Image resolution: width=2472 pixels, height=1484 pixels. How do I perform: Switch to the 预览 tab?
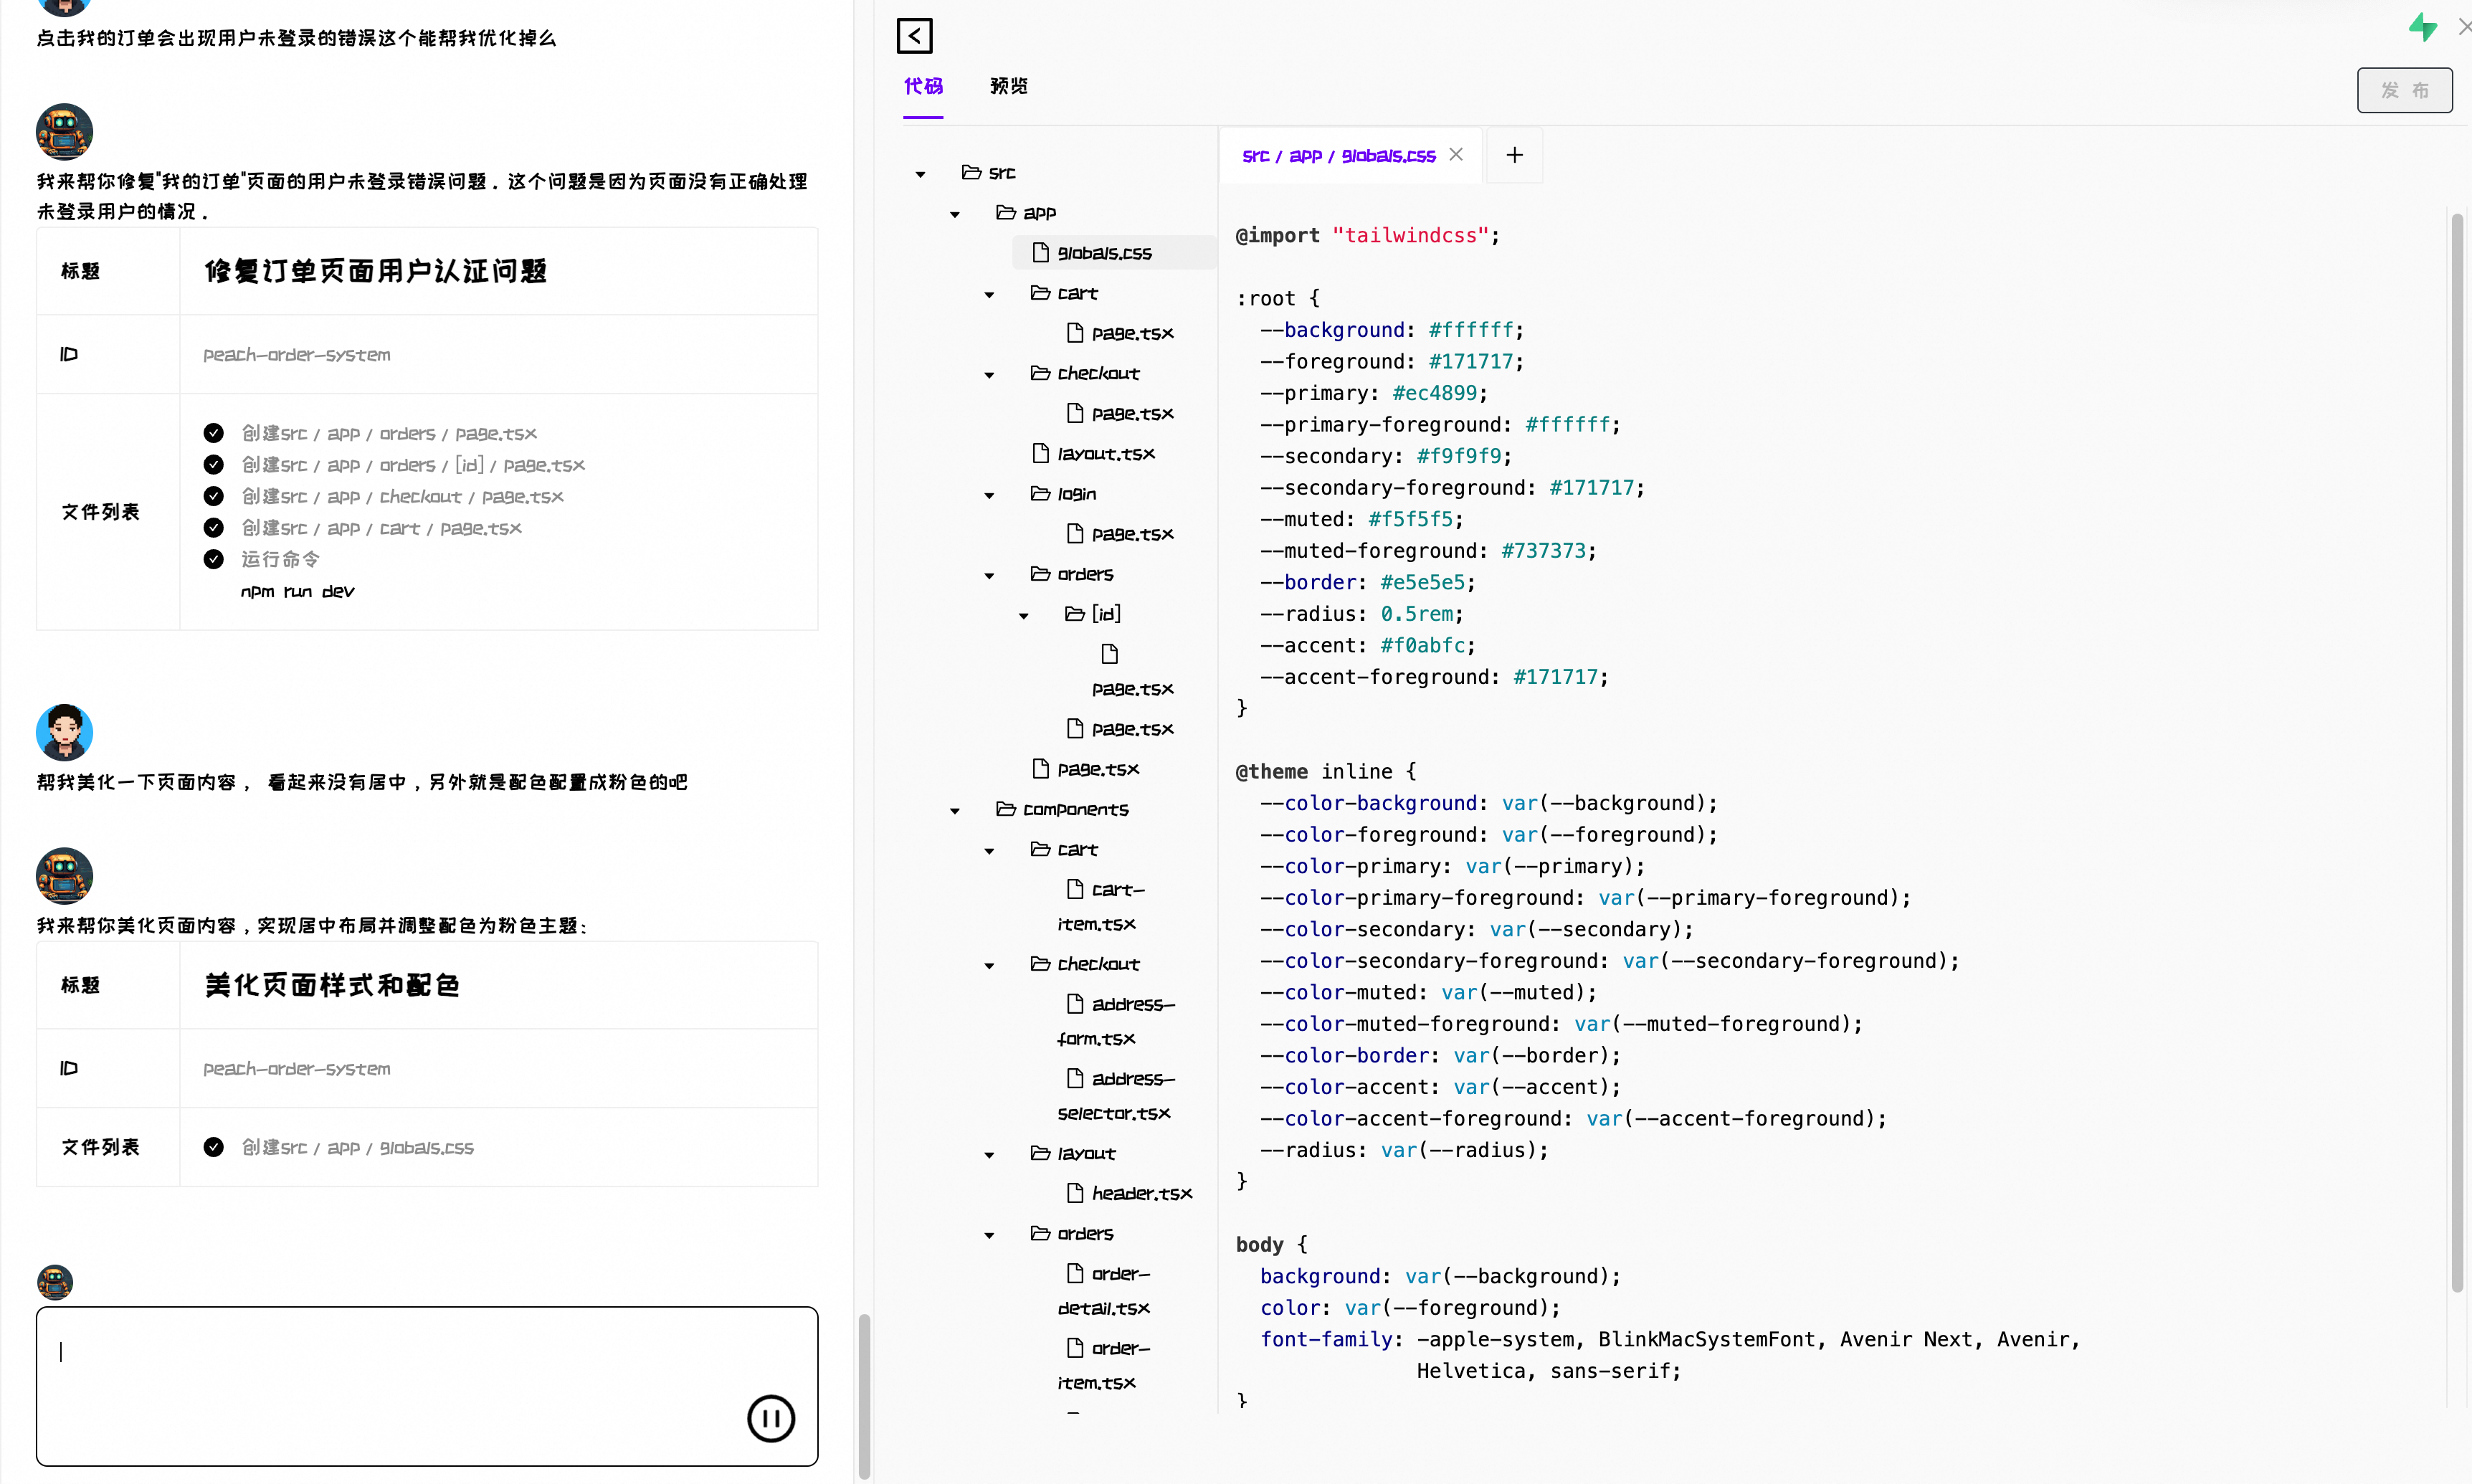(x=1008, y=86)
